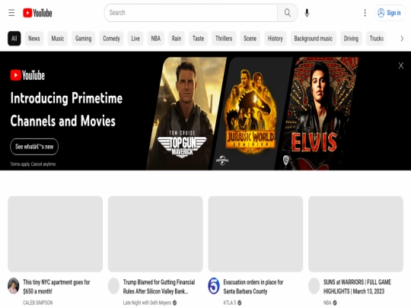411x308 pixels.
Task: Click the YouTube logo in the header
Action: click(37, 13)
